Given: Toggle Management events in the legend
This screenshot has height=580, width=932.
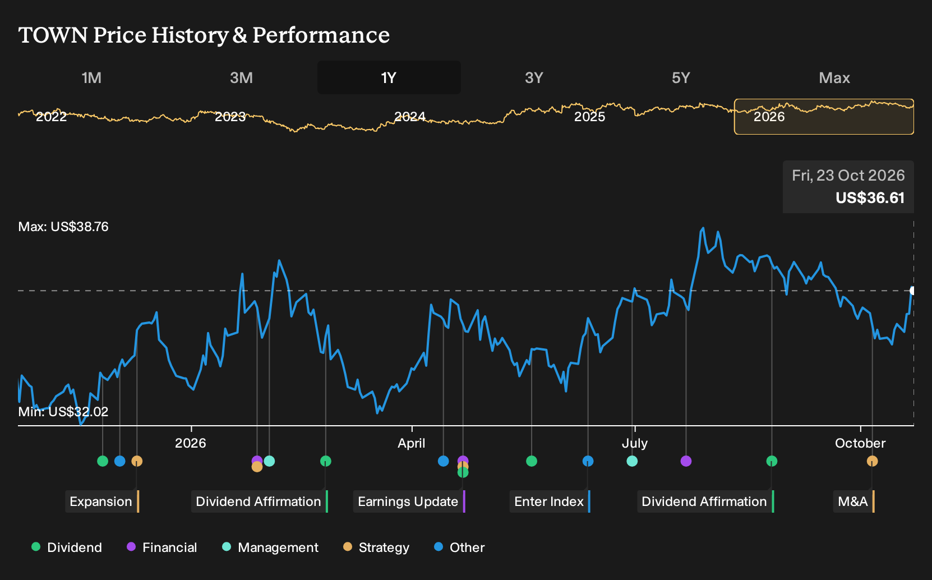Looking at the screenshot, I should pos(270,547).
